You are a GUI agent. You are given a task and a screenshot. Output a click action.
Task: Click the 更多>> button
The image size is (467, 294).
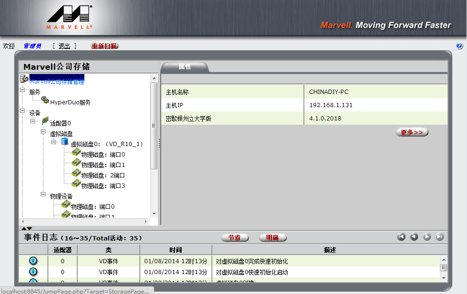point(412,132)
